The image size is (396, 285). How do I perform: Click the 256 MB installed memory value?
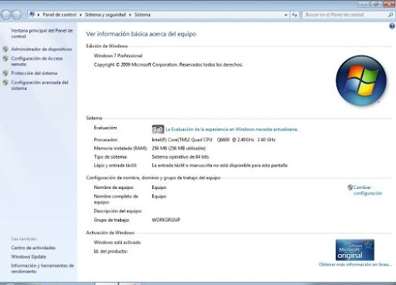pos(179,148)
